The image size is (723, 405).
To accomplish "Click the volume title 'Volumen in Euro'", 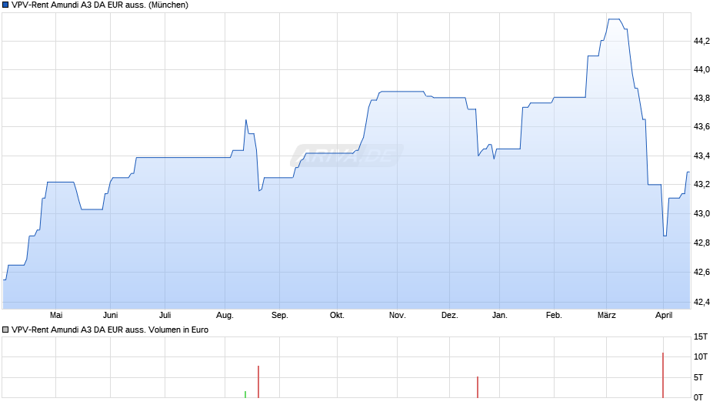I will tap(178, 330).
